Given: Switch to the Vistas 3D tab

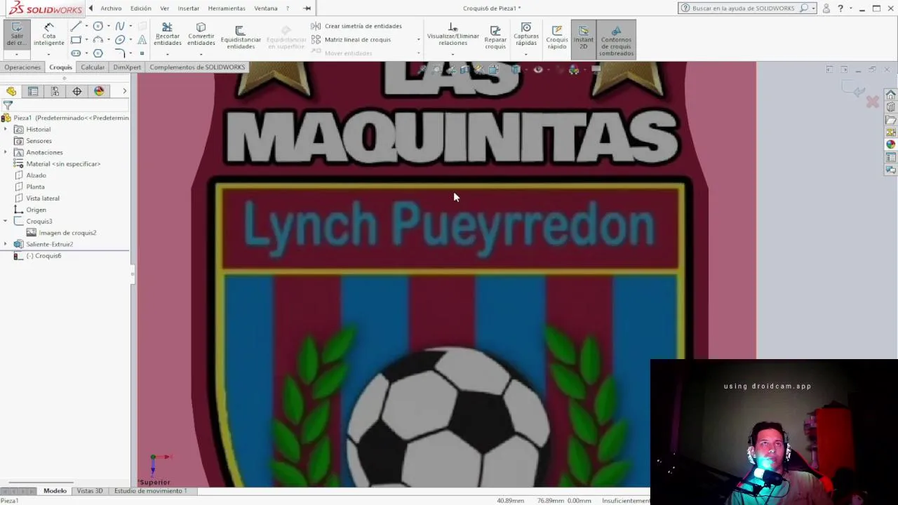Looking at the screenshot, I should click(x=90, y=491).
